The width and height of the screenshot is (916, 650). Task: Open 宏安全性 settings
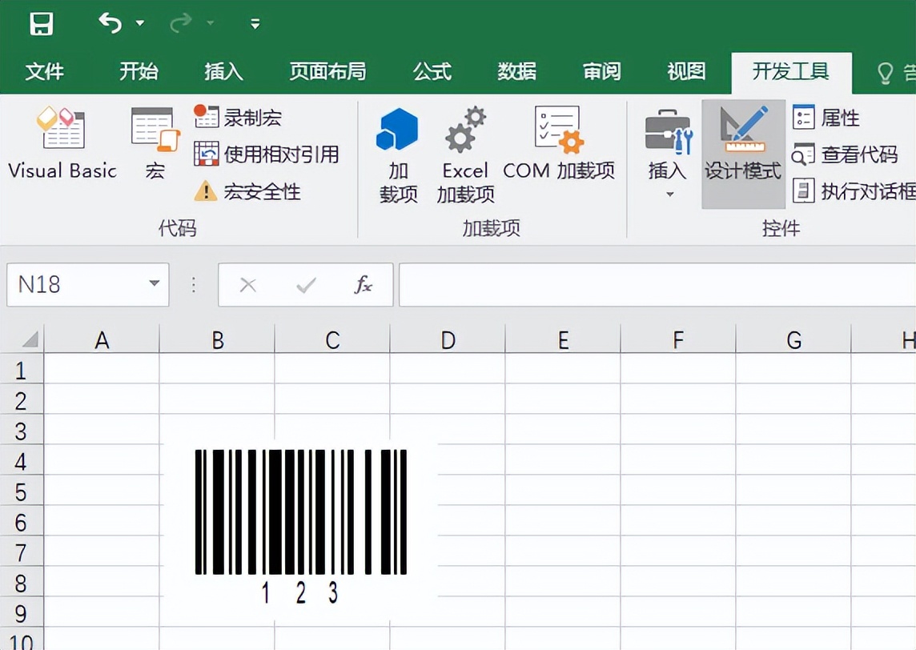pos(247,191)
